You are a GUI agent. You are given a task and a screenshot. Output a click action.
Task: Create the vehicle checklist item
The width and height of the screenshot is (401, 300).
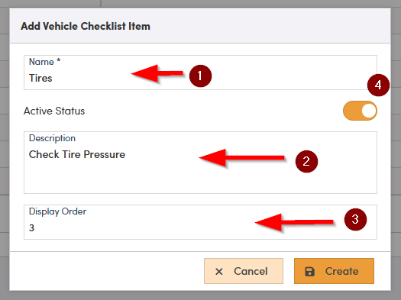(334, 271)
